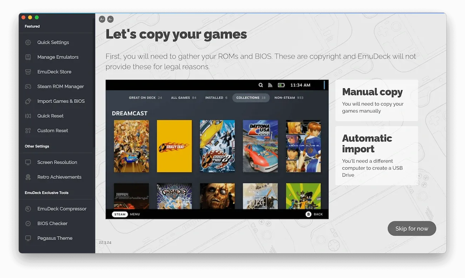Click the EmuDeck Exclusive Tools header

[46, 193]
